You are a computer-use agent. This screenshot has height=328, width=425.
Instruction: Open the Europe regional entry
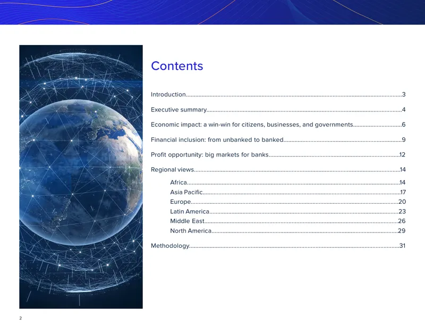point(288,202)
